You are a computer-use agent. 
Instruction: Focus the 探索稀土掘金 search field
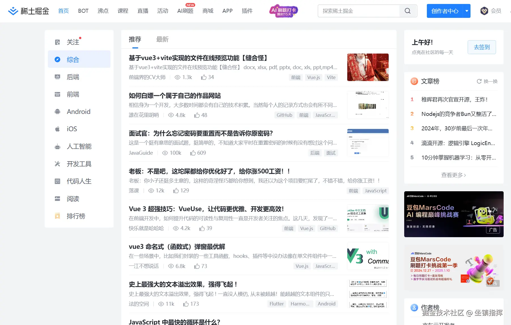359,11
